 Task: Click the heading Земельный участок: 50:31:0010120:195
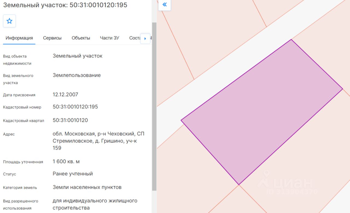[x=65, y=5]
